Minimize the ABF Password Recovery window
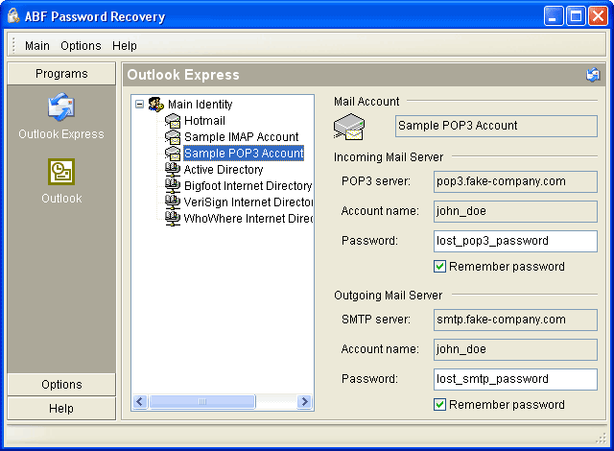 pos(554,16)
